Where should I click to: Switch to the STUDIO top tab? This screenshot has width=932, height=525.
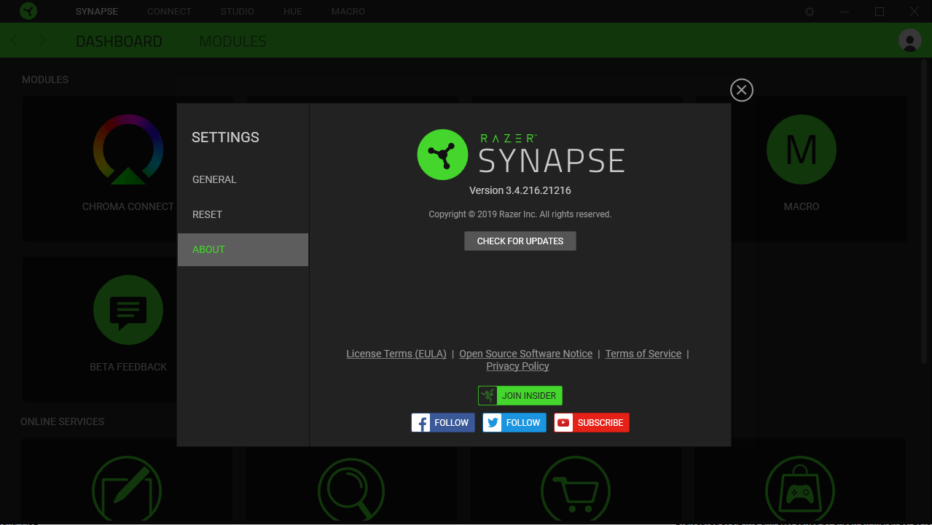(x=238, y=12)
